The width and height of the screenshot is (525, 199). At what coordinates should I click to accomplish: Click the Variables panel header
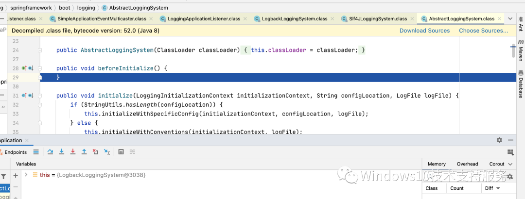26,164
